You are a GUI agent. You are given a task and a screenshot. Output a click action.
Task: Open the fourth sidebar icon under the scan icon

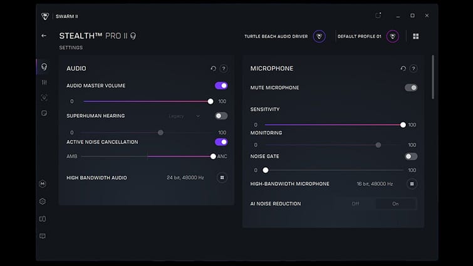(44, 113)
